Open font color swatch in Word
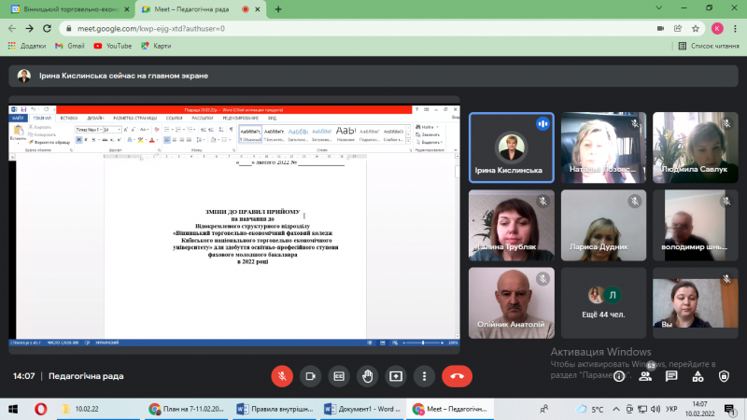747x420 pixels. (x=152, y=139)
